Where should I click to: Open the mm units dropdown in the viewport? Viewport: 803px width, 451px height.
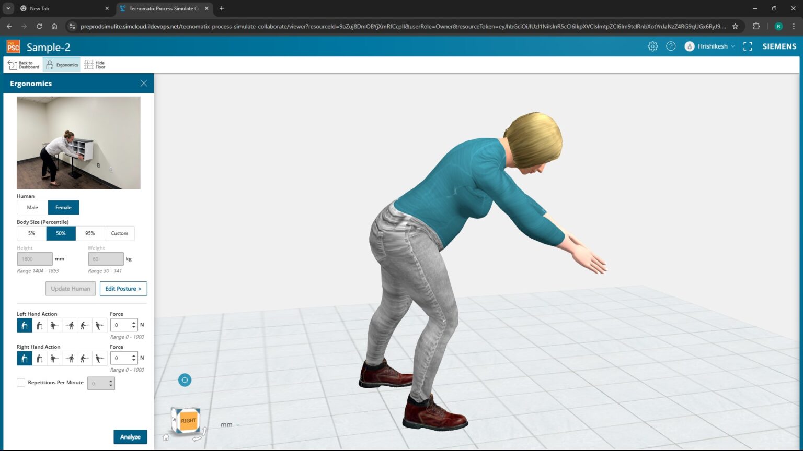click(228, 424)
